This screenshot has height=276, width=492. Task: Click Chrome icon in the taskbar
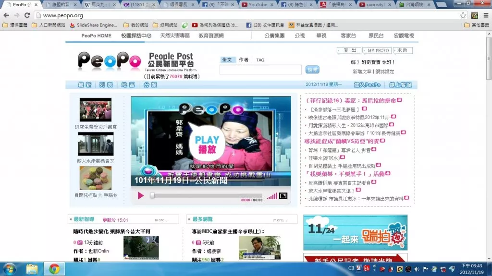pyautogui.click(x=54, y=269)
